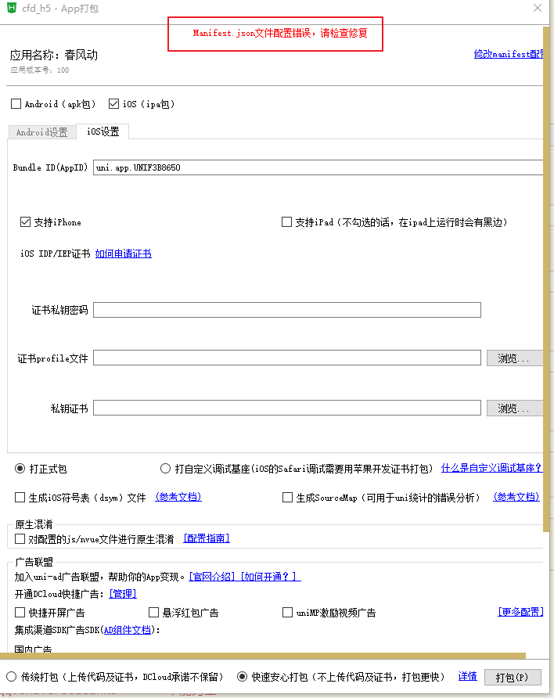
Task: Focus the 证书私钥密码 input field
Action: click(287, 310)
